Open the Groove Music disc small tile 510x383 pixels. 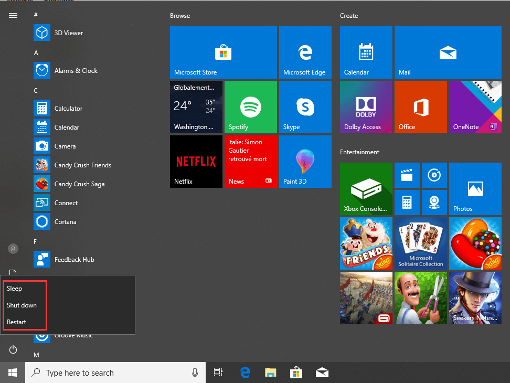(434, 175)
